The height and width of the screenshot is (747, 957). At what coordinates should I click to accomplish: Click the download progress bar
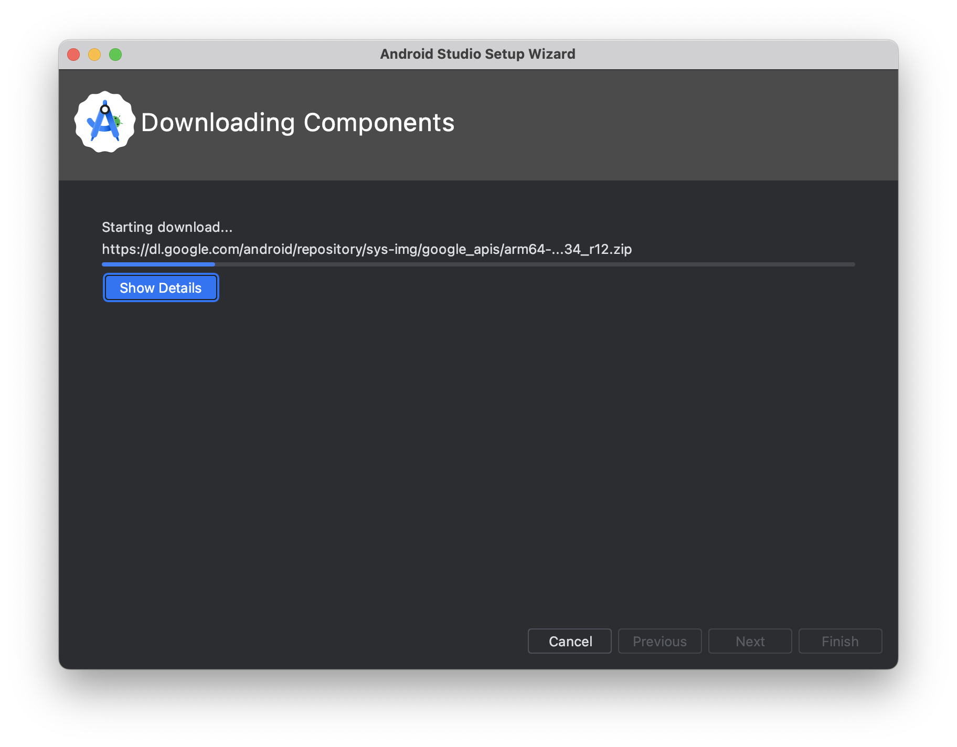pyautogui.click(x=479, y=264)
